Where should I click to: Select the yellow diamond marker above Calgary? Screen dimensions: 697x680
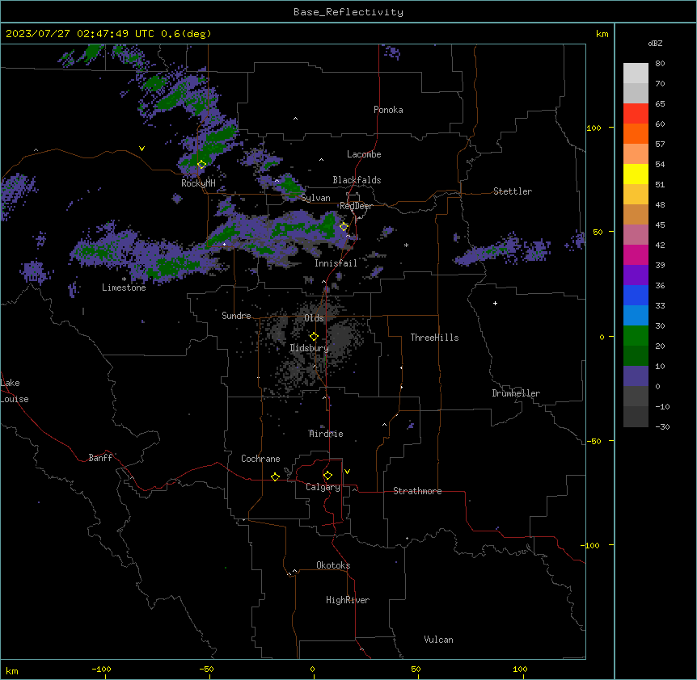(327, 476)
